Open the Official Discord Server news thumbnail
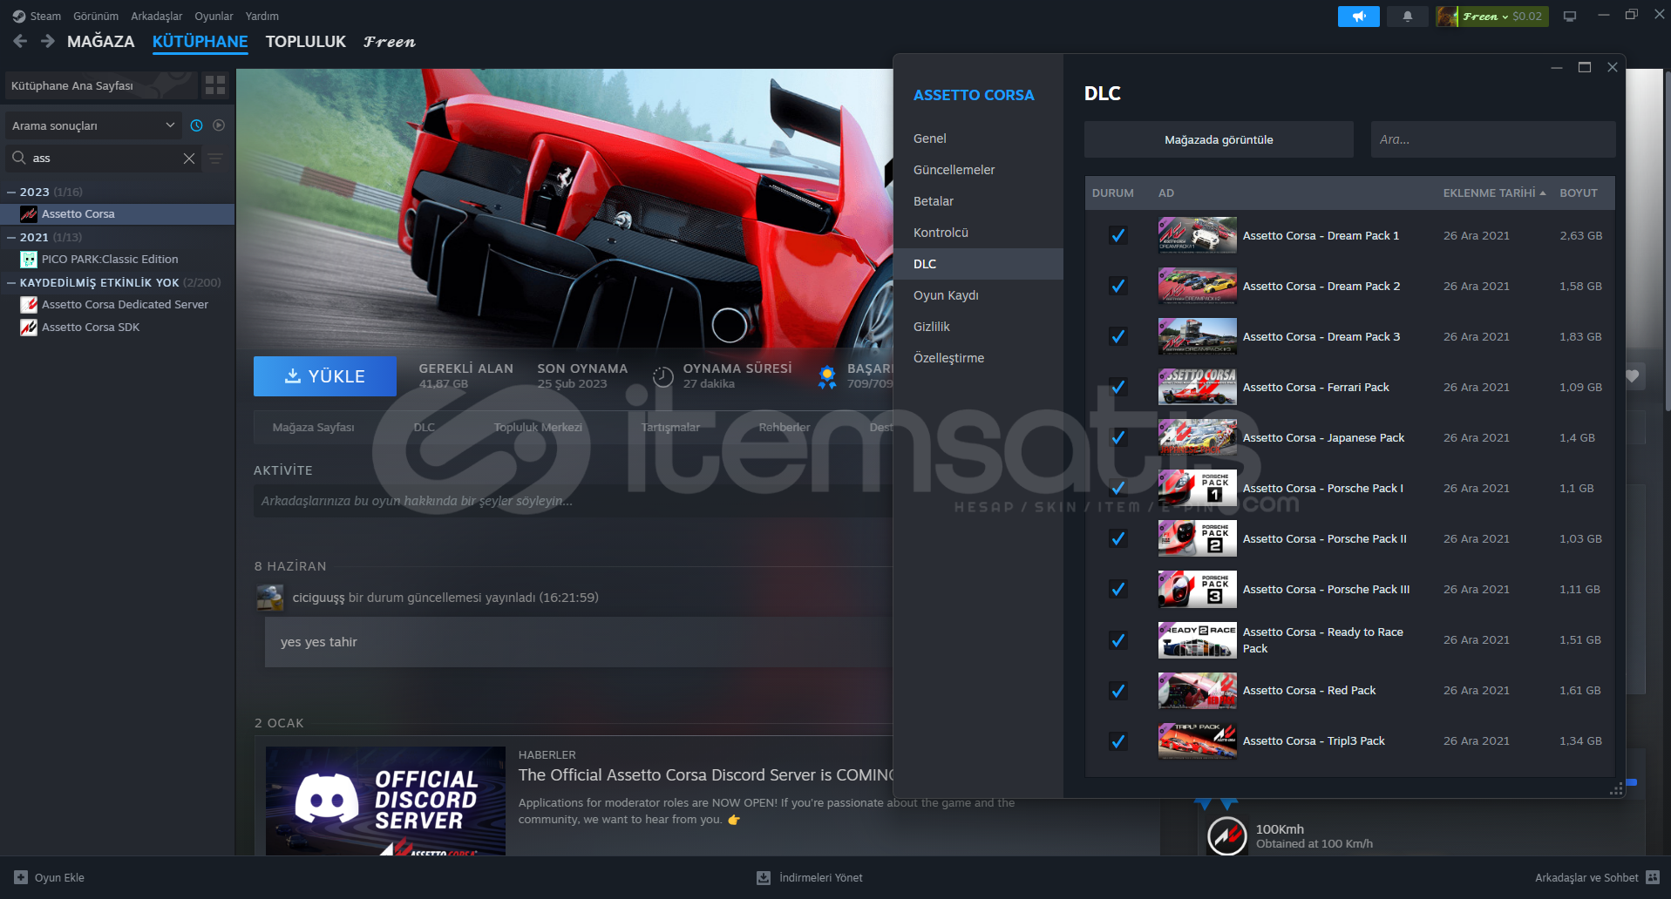Viewport: 1671px width, 899px height. pyautogui.click(x=385, y=801)
